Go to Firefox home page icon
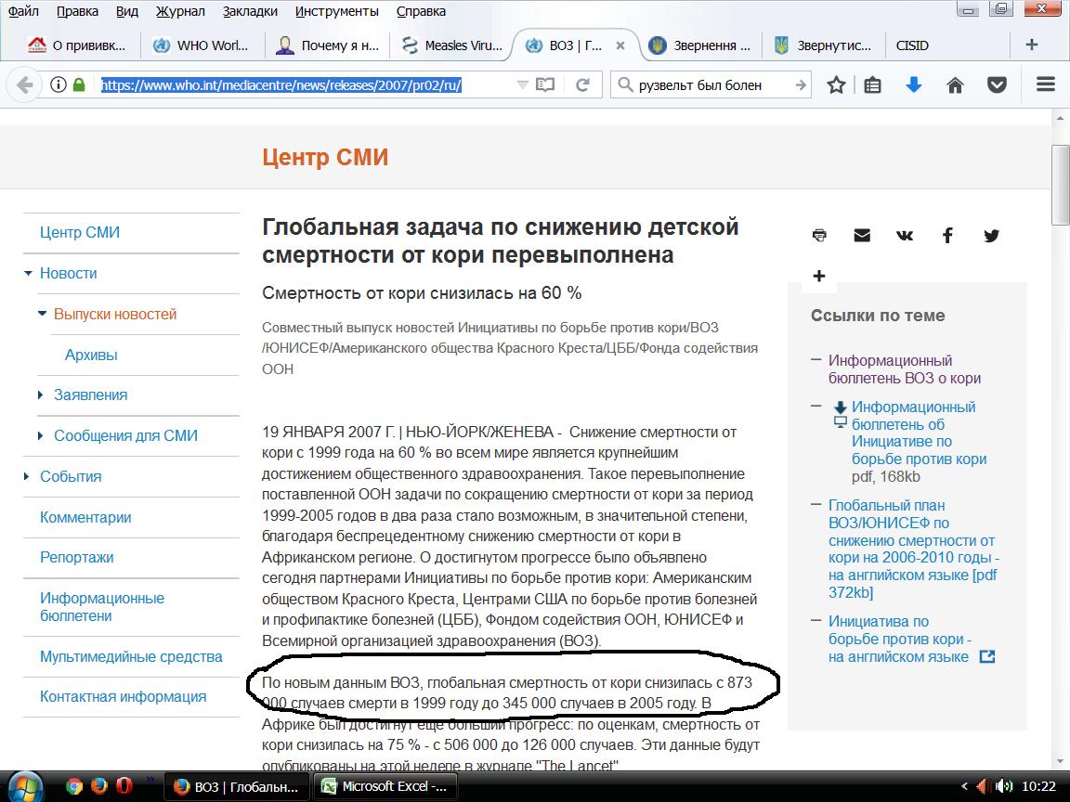Image resolution: width=1070 pixels, height=802 pixels. pos(955,84)
